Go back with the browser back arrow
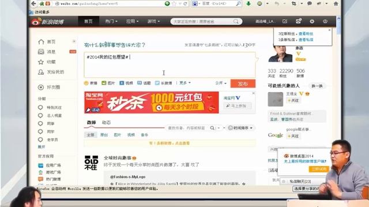 [x=33, y=3]
